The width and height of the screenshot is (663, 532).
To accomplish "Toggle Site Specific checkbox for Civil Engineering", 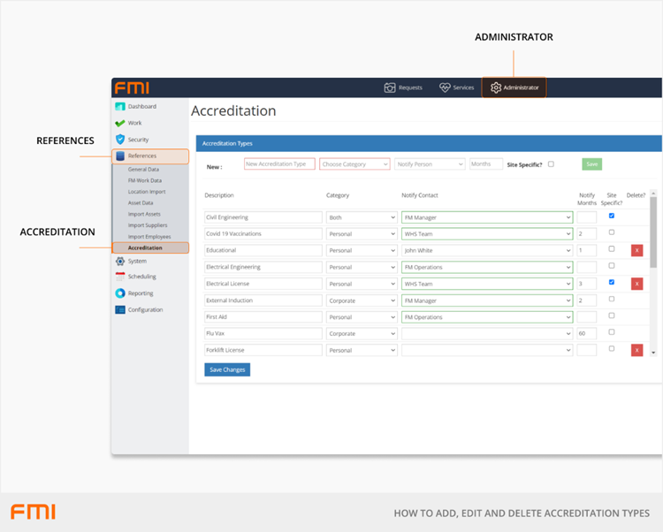I will (x=612, y=216).
